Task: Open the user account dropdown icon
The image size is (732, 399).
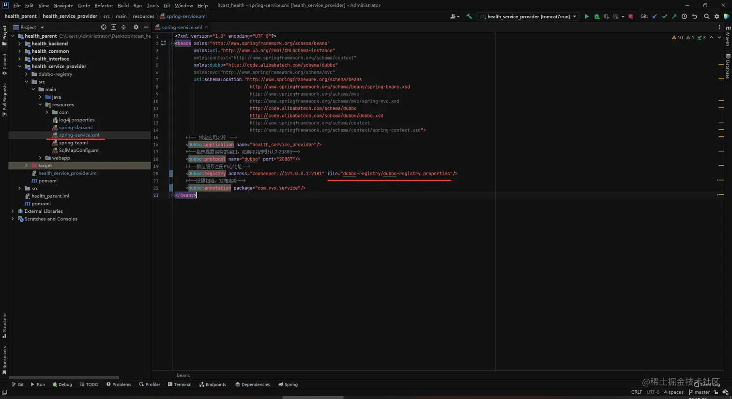Action: [x=454, y=16]
